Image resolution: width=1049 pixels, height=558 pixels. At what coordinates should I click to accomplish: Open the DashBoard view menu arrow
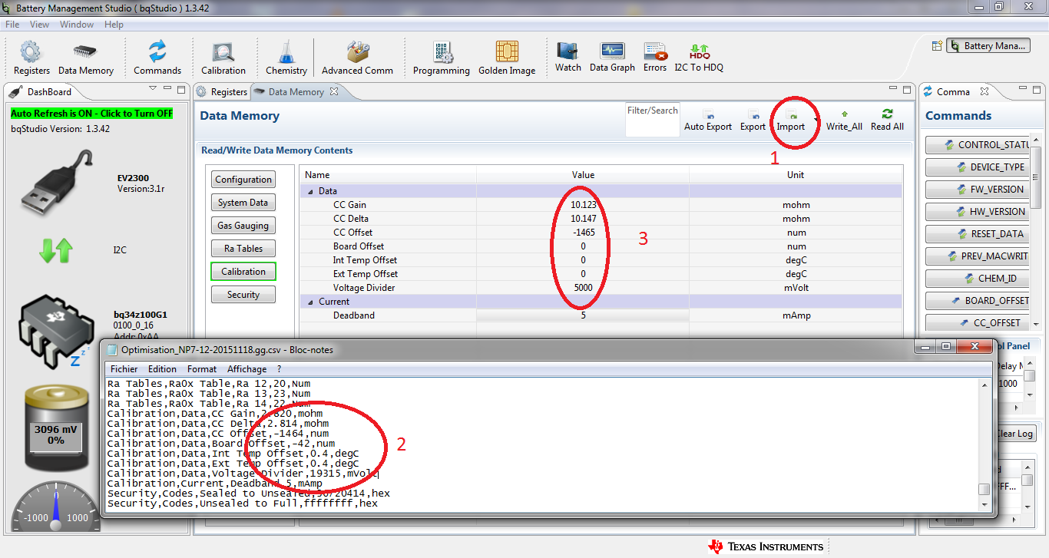(152, 88)
